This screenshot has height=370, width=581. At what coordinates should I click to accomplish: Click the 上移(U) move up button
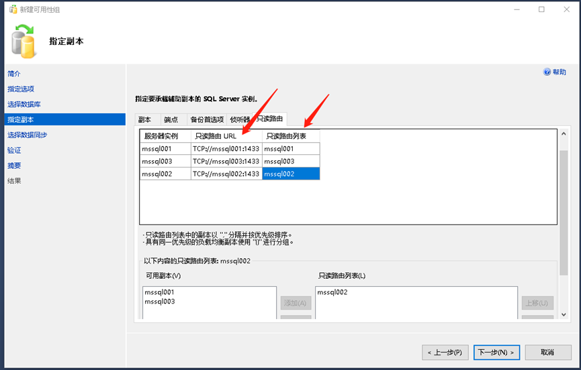[x=537, y=303]
